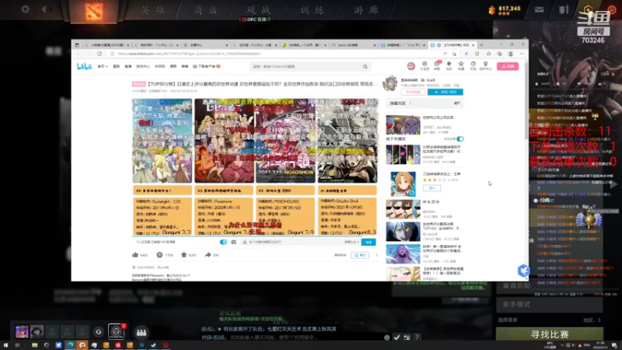
Task: Open browser profile account icon
Action: coord(511,54)
